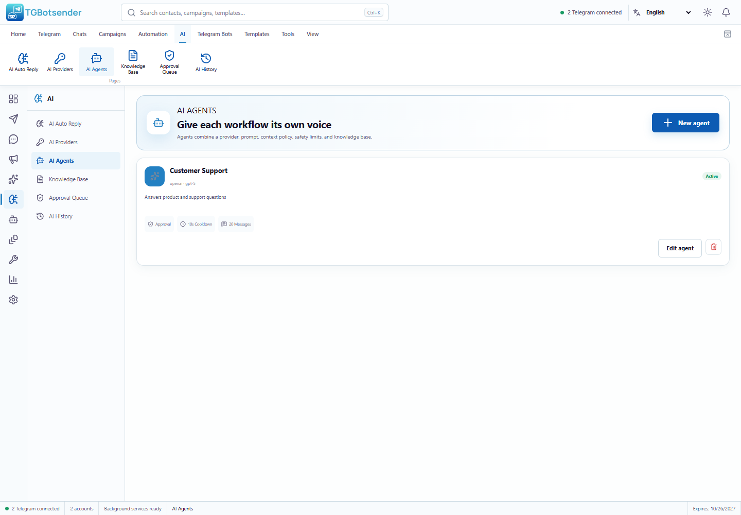Select the View menu tab
741x515 pixels.
tap(312, 34)
